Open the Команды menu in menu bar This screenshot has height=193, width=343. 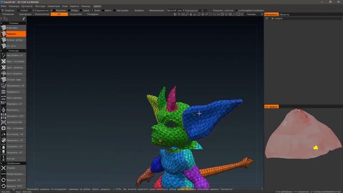click(14, 6)
